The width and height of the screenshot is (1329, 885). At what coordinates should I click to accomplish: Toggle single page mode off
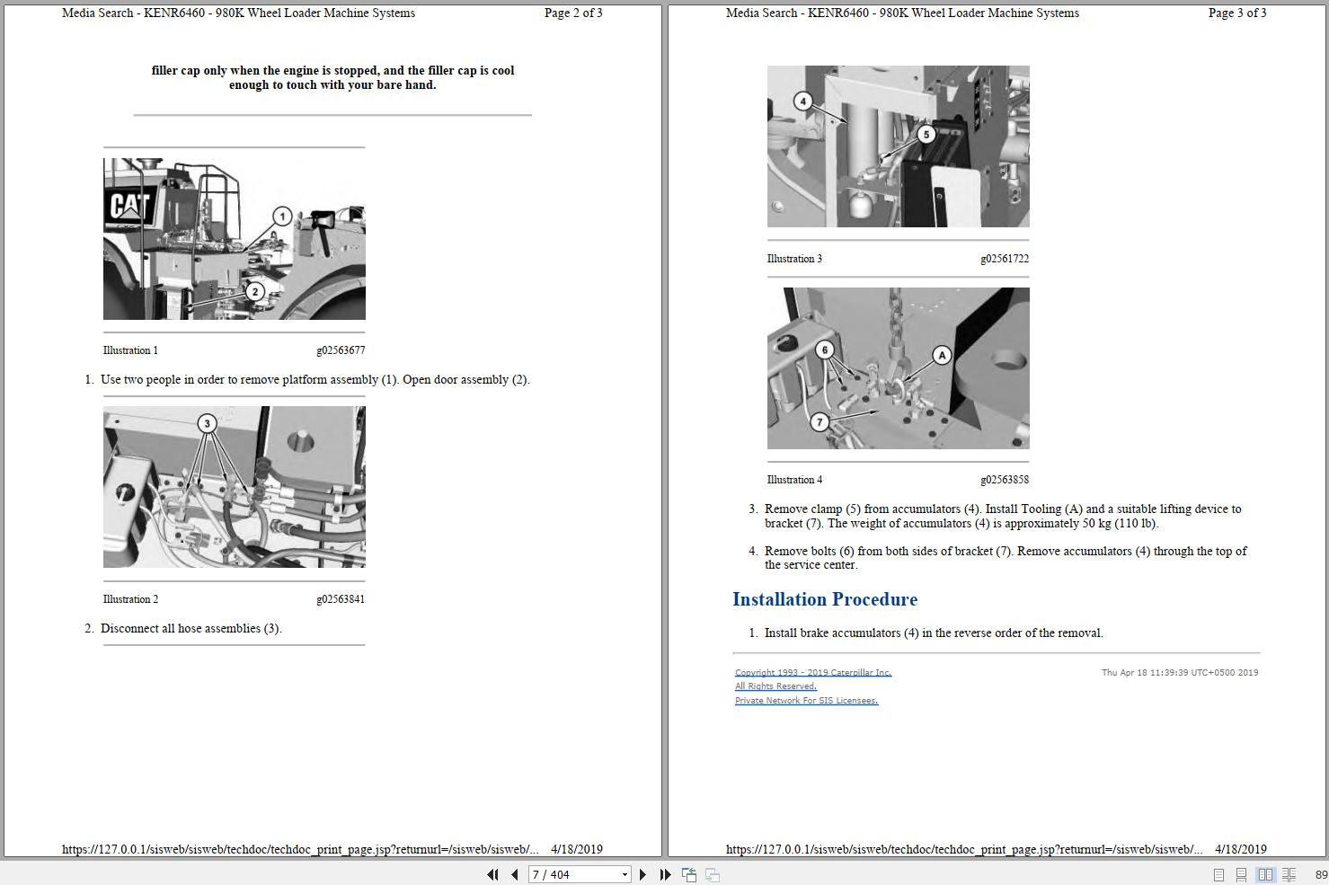coord(1219,873)
